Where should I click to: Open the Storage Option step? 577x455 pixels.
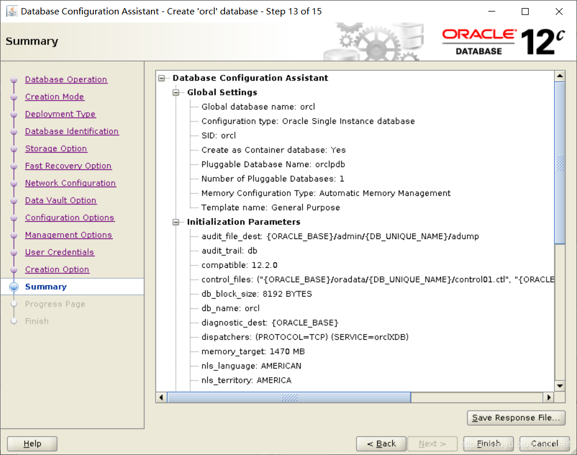click(x=56, y=149)
